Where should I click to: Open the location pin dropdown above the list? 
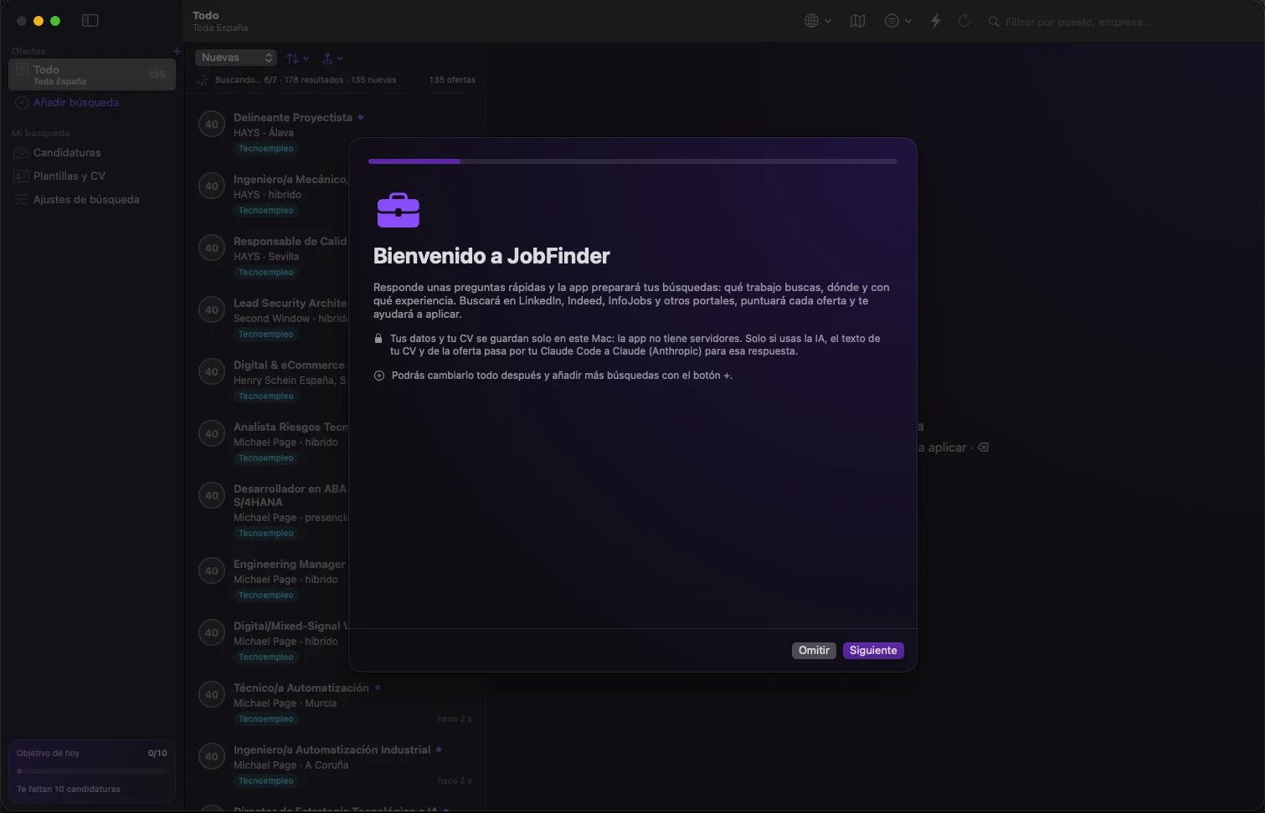(332, 59)
